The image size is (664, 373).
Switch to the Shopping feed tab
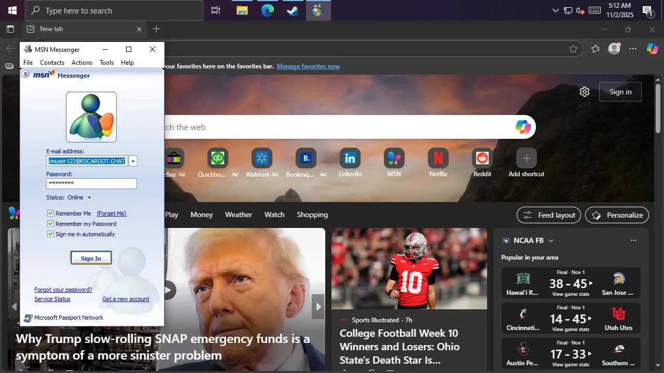pyautogui.click(x=312, y=214)
